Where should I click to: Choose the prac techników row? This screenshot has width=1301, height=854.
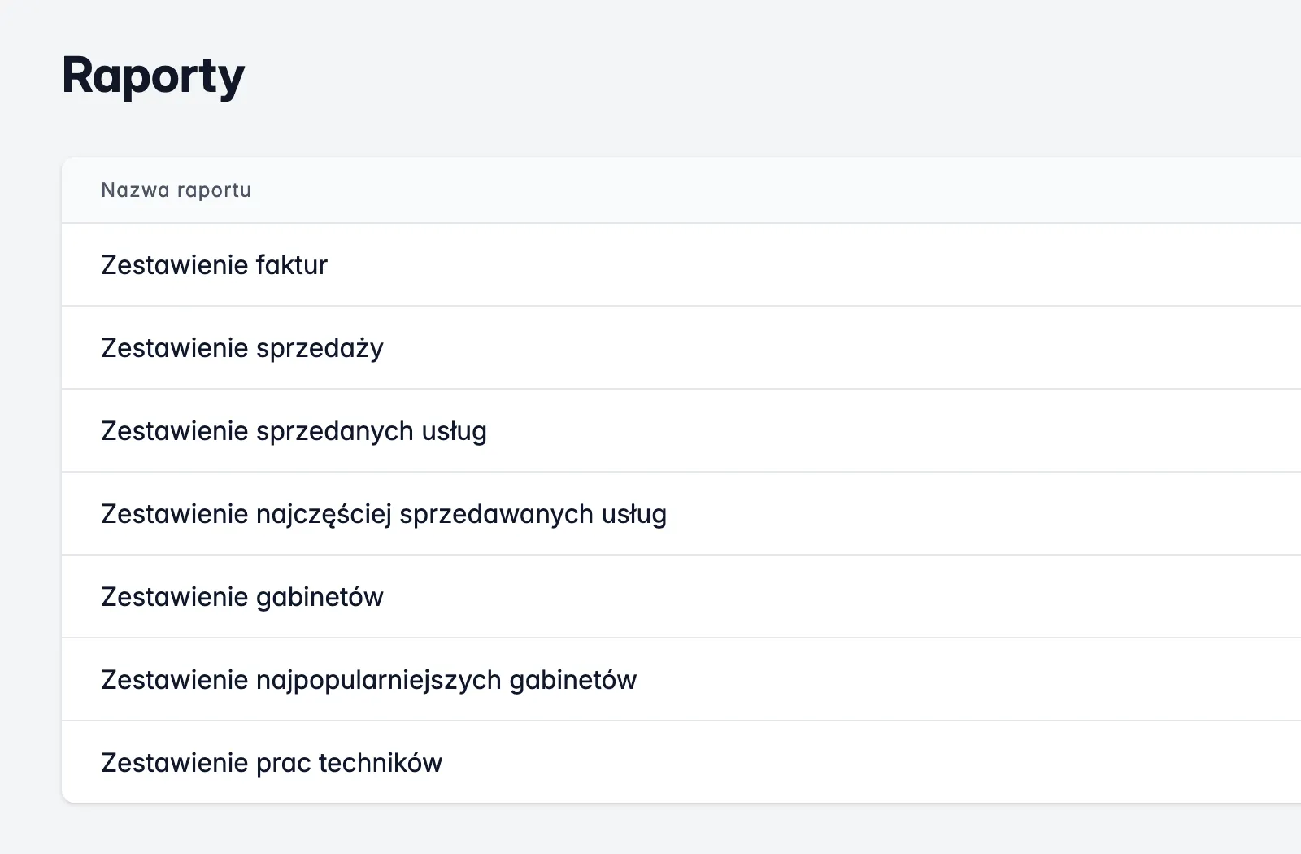272,763
